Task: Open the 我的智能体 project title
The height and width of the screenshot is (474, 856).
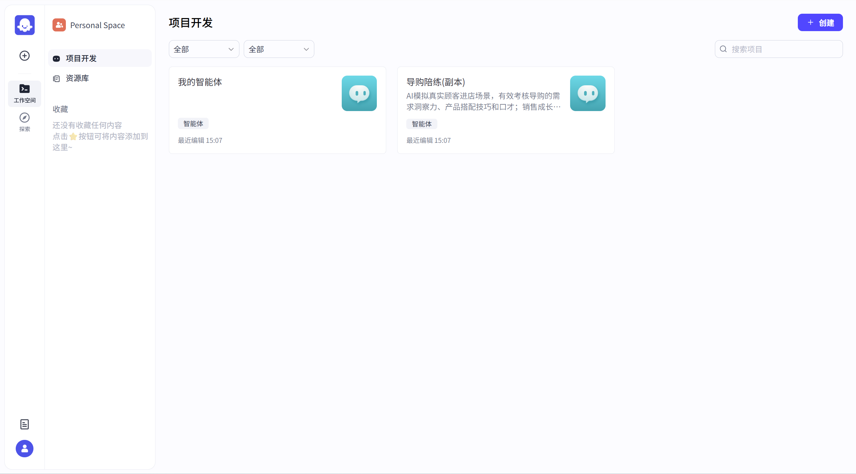Action: tap(200, 82)
